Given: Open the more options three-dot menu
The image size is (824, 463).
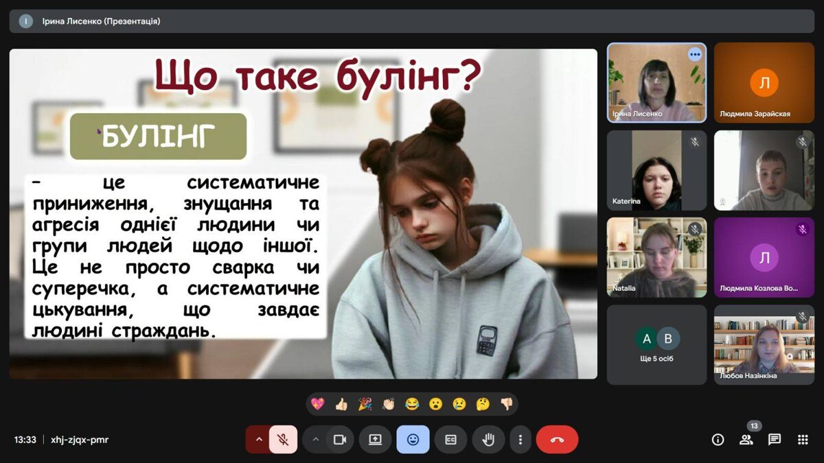Looking at the screenshot, I should [520, 440].
